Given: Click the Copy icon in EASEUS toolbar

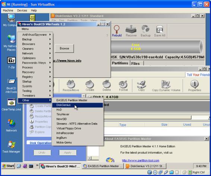Looking at the screenshot, I should [141, 86].
